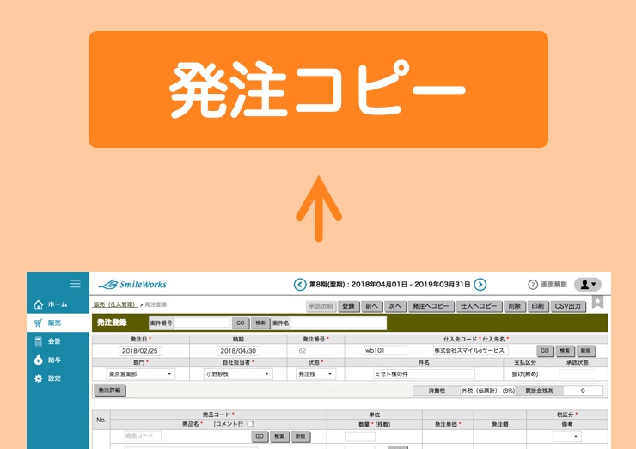
Task: Click the 前へ previous button
Action: click(371, 306)
